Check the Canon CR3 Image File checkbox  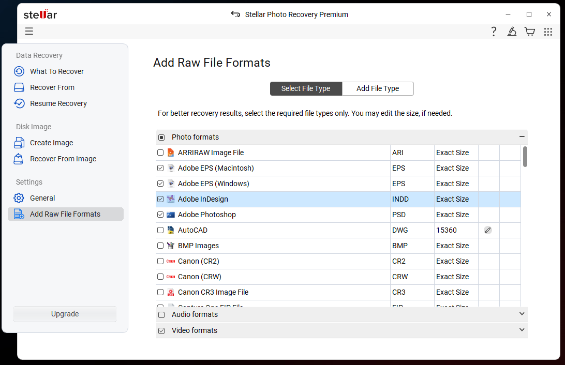point(160,292)
